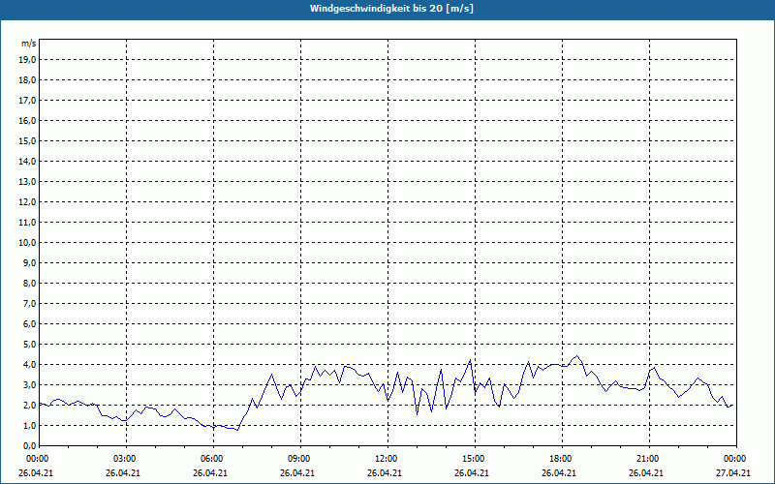The height and width of the screenshot is (484, 775).
Task: Click the 19,0 y-axis label
Action: point(27,60)
